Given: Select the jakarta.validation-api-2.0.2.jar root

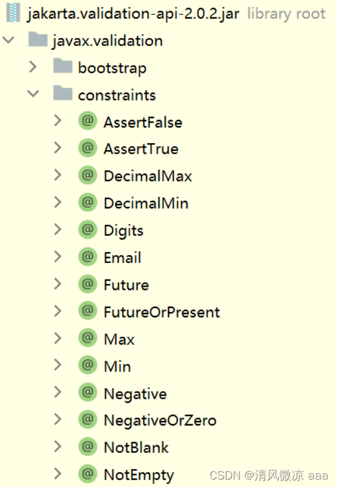Looking at the screenshot, I should [x=133, y=13].
